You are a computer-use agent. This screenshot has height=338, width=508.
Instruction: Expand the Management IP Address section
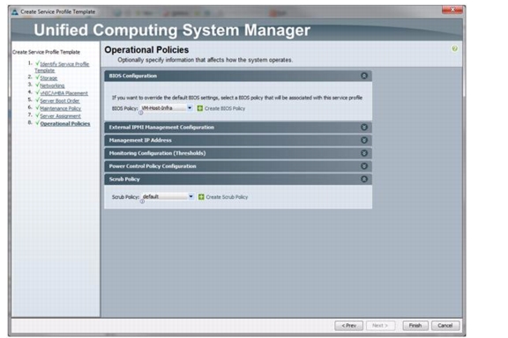pos(364,140)
